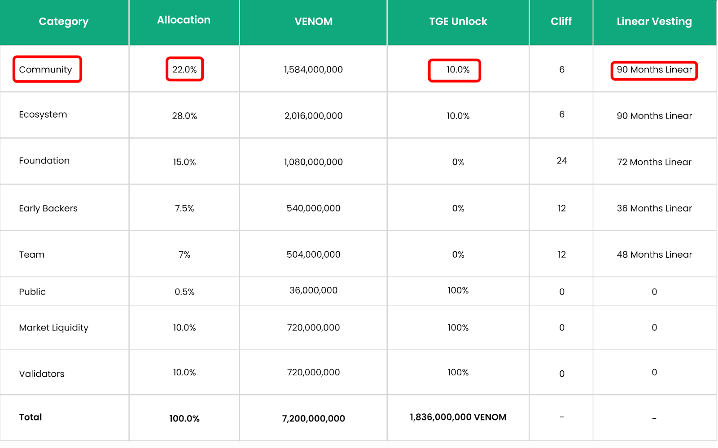Select Market Liquidity's 100% TGE Unlock
The image size is (718, 448).
pyautogui.click(x=458, y=328)
